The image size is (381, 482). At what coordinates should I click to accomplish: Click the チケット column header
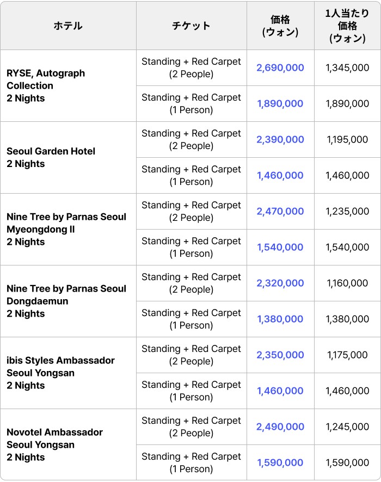(191, 26)
